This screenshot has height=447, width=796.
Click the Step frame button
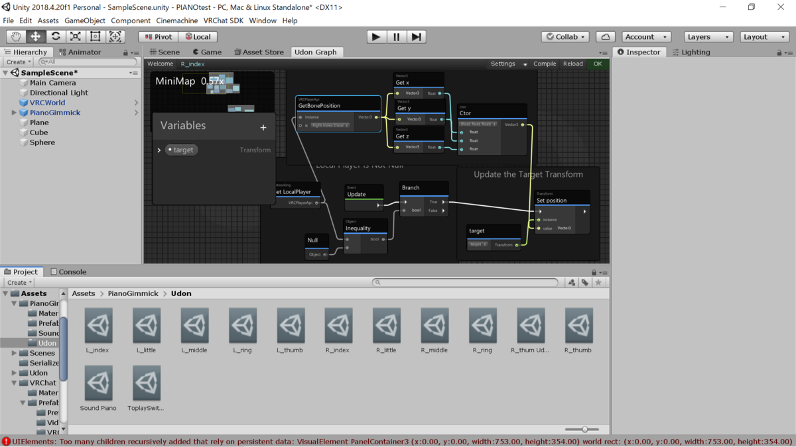coord(416,36)
